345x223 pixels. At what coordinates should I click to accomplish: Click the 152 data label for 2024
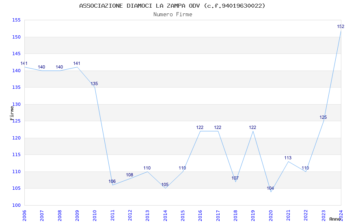pos(341,27)
